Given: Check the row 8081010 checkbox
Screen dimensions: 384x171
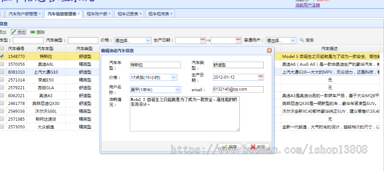Looking at the screenshot, I should pyautogui.click(x=2, y=72).
